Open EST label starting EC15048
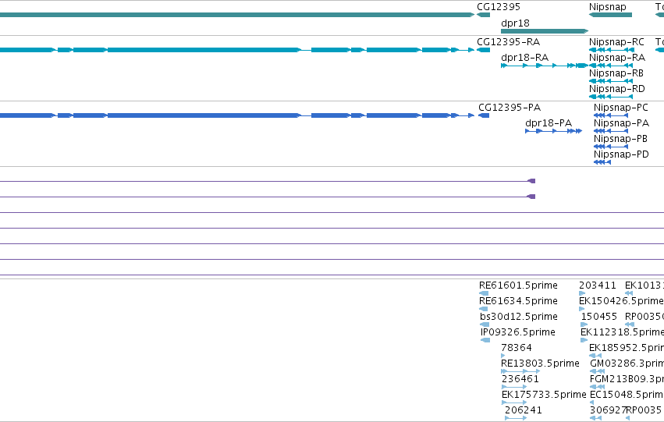 (627, 395)
